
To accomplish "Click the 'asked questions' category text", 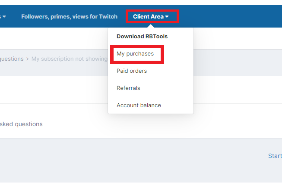I will coord(21,124).
